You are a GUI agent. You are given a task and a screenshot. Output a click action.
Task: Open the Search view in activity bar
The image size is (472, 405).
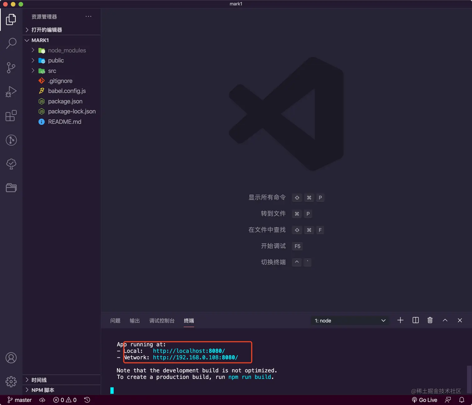click(x=11, y=43)
